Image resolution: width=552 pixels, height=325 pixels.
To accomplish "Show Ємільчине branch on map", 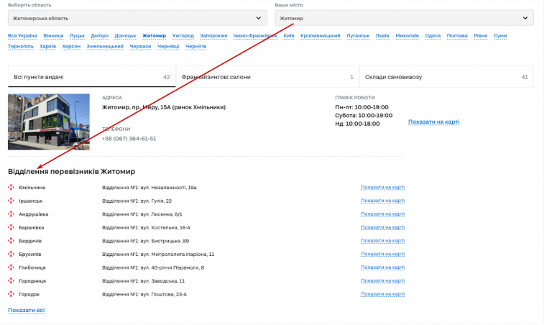I will coord(382,188).
